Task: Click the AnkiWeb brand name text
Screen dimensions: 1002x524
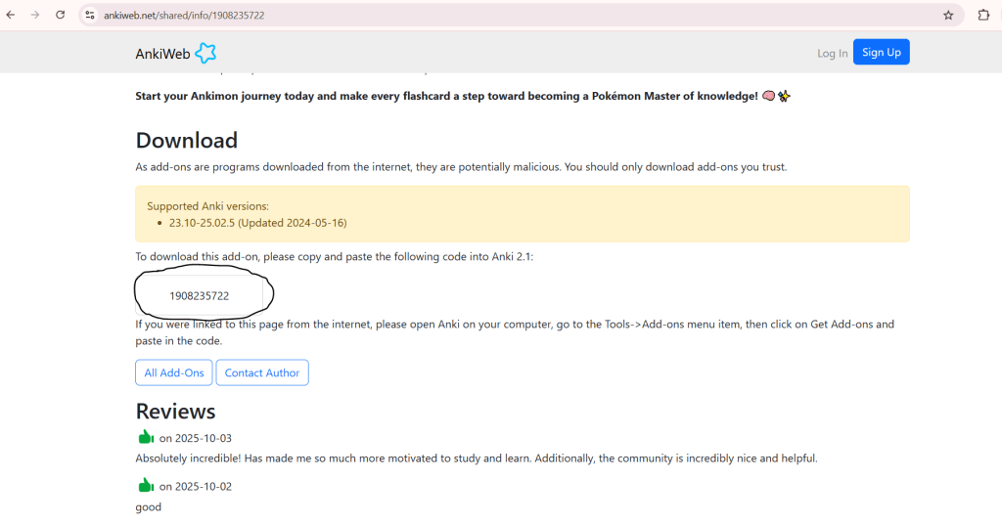Action: pyautogui.click(x=162, y=54)
